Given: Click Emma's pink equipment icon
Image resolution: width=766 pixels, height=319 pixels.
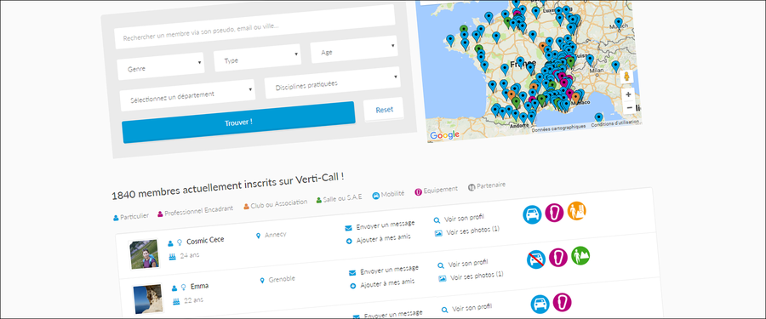Looking at the screenshot, I should [557, 258].
